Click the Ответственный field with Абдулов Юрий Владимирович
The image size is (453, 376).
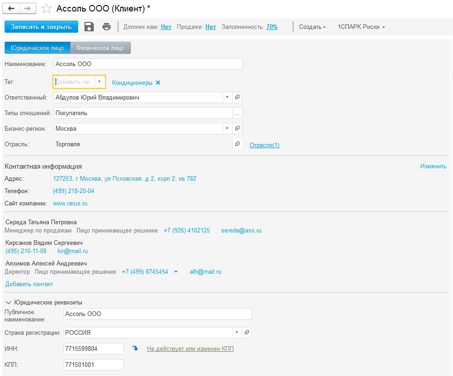point(138,97)
